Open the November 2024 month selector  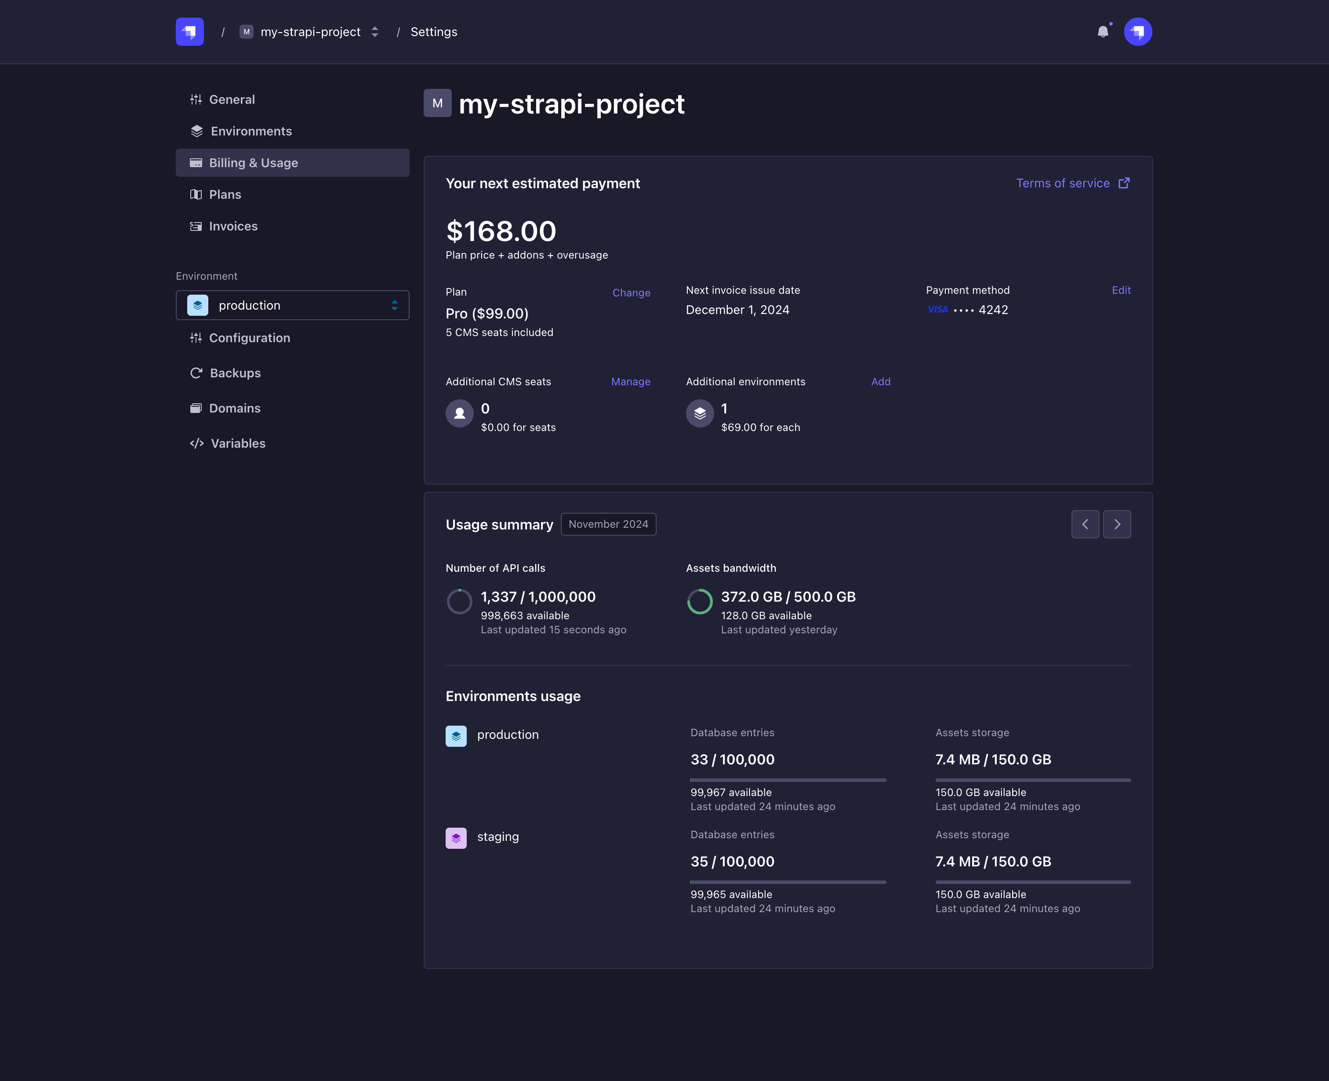(x=609, y=524)
